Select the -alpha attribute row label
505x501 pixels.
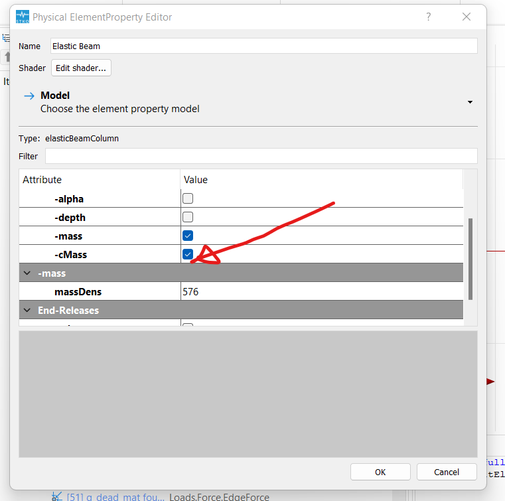coord(69,199)
